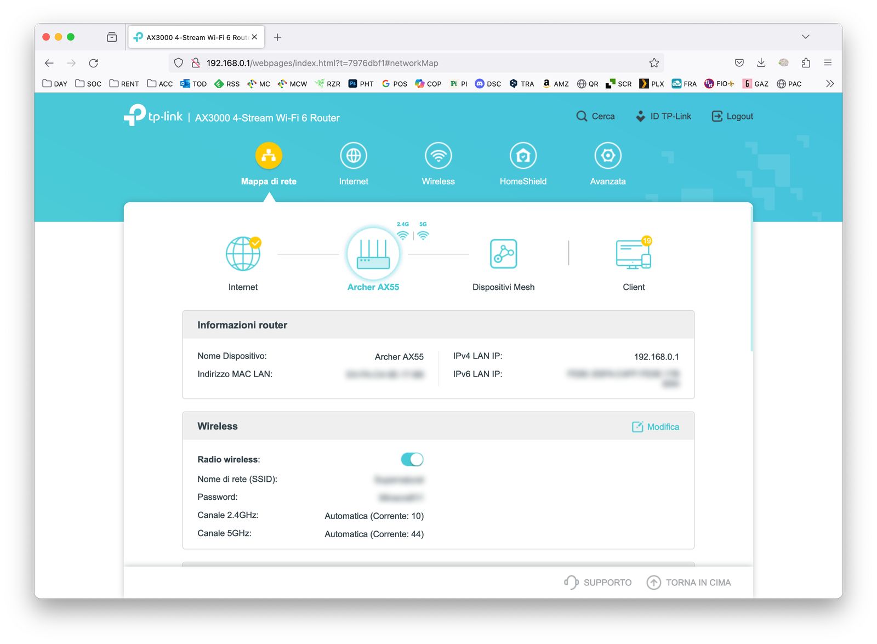Click the client count badge 19
The image size is (877, 644).
pos(647,241)
